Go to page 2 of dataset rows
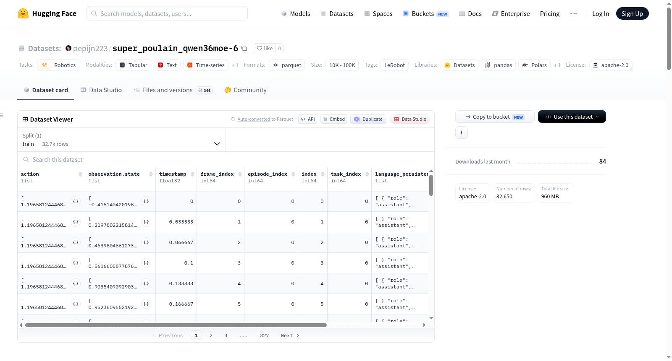 (x=211, y=335)
